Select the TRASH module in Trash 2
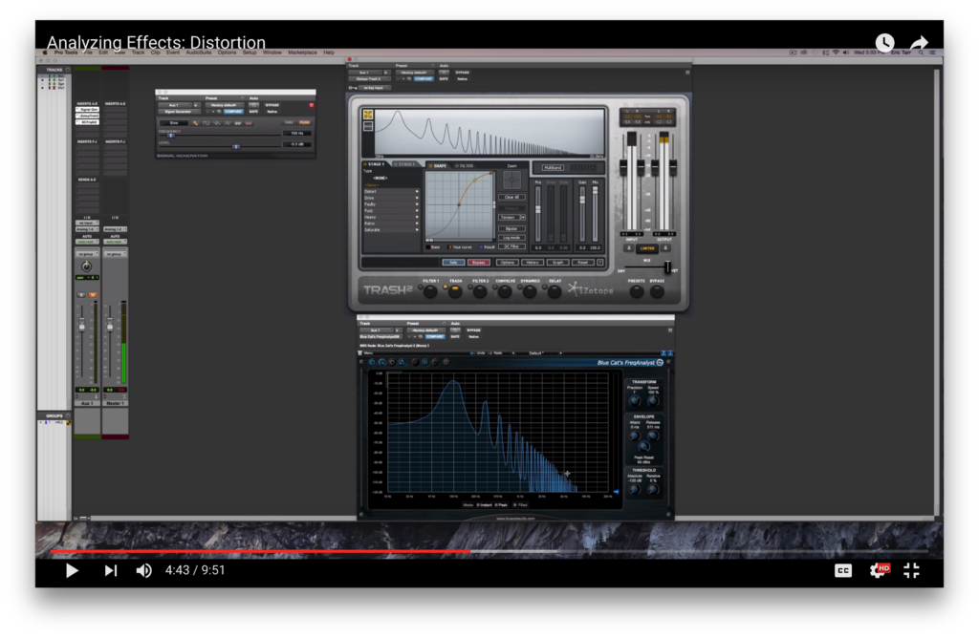Viewport: 979px width, 638px height. tap(454, 290)
